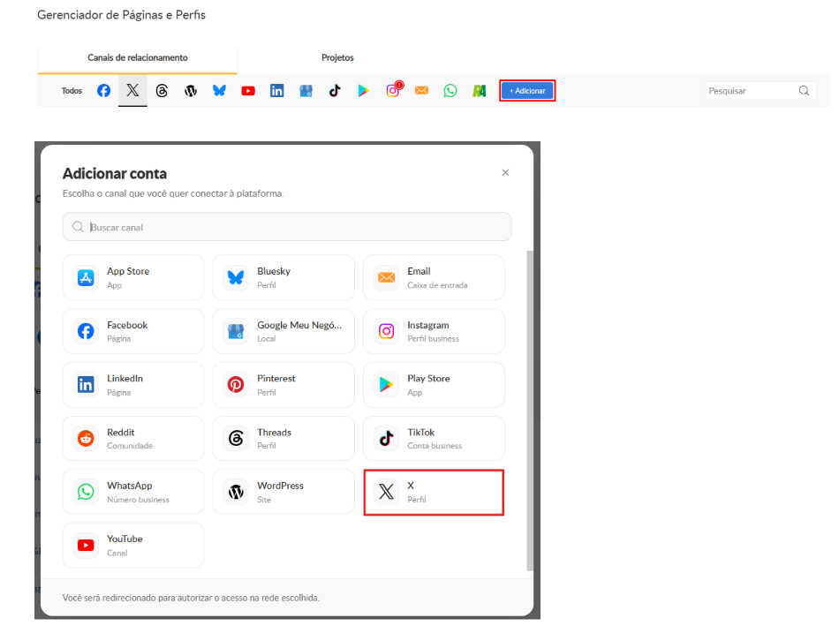Select the WhatsApp filter icon in toolbar
839x641 pixels.
(x=450, y=90)
